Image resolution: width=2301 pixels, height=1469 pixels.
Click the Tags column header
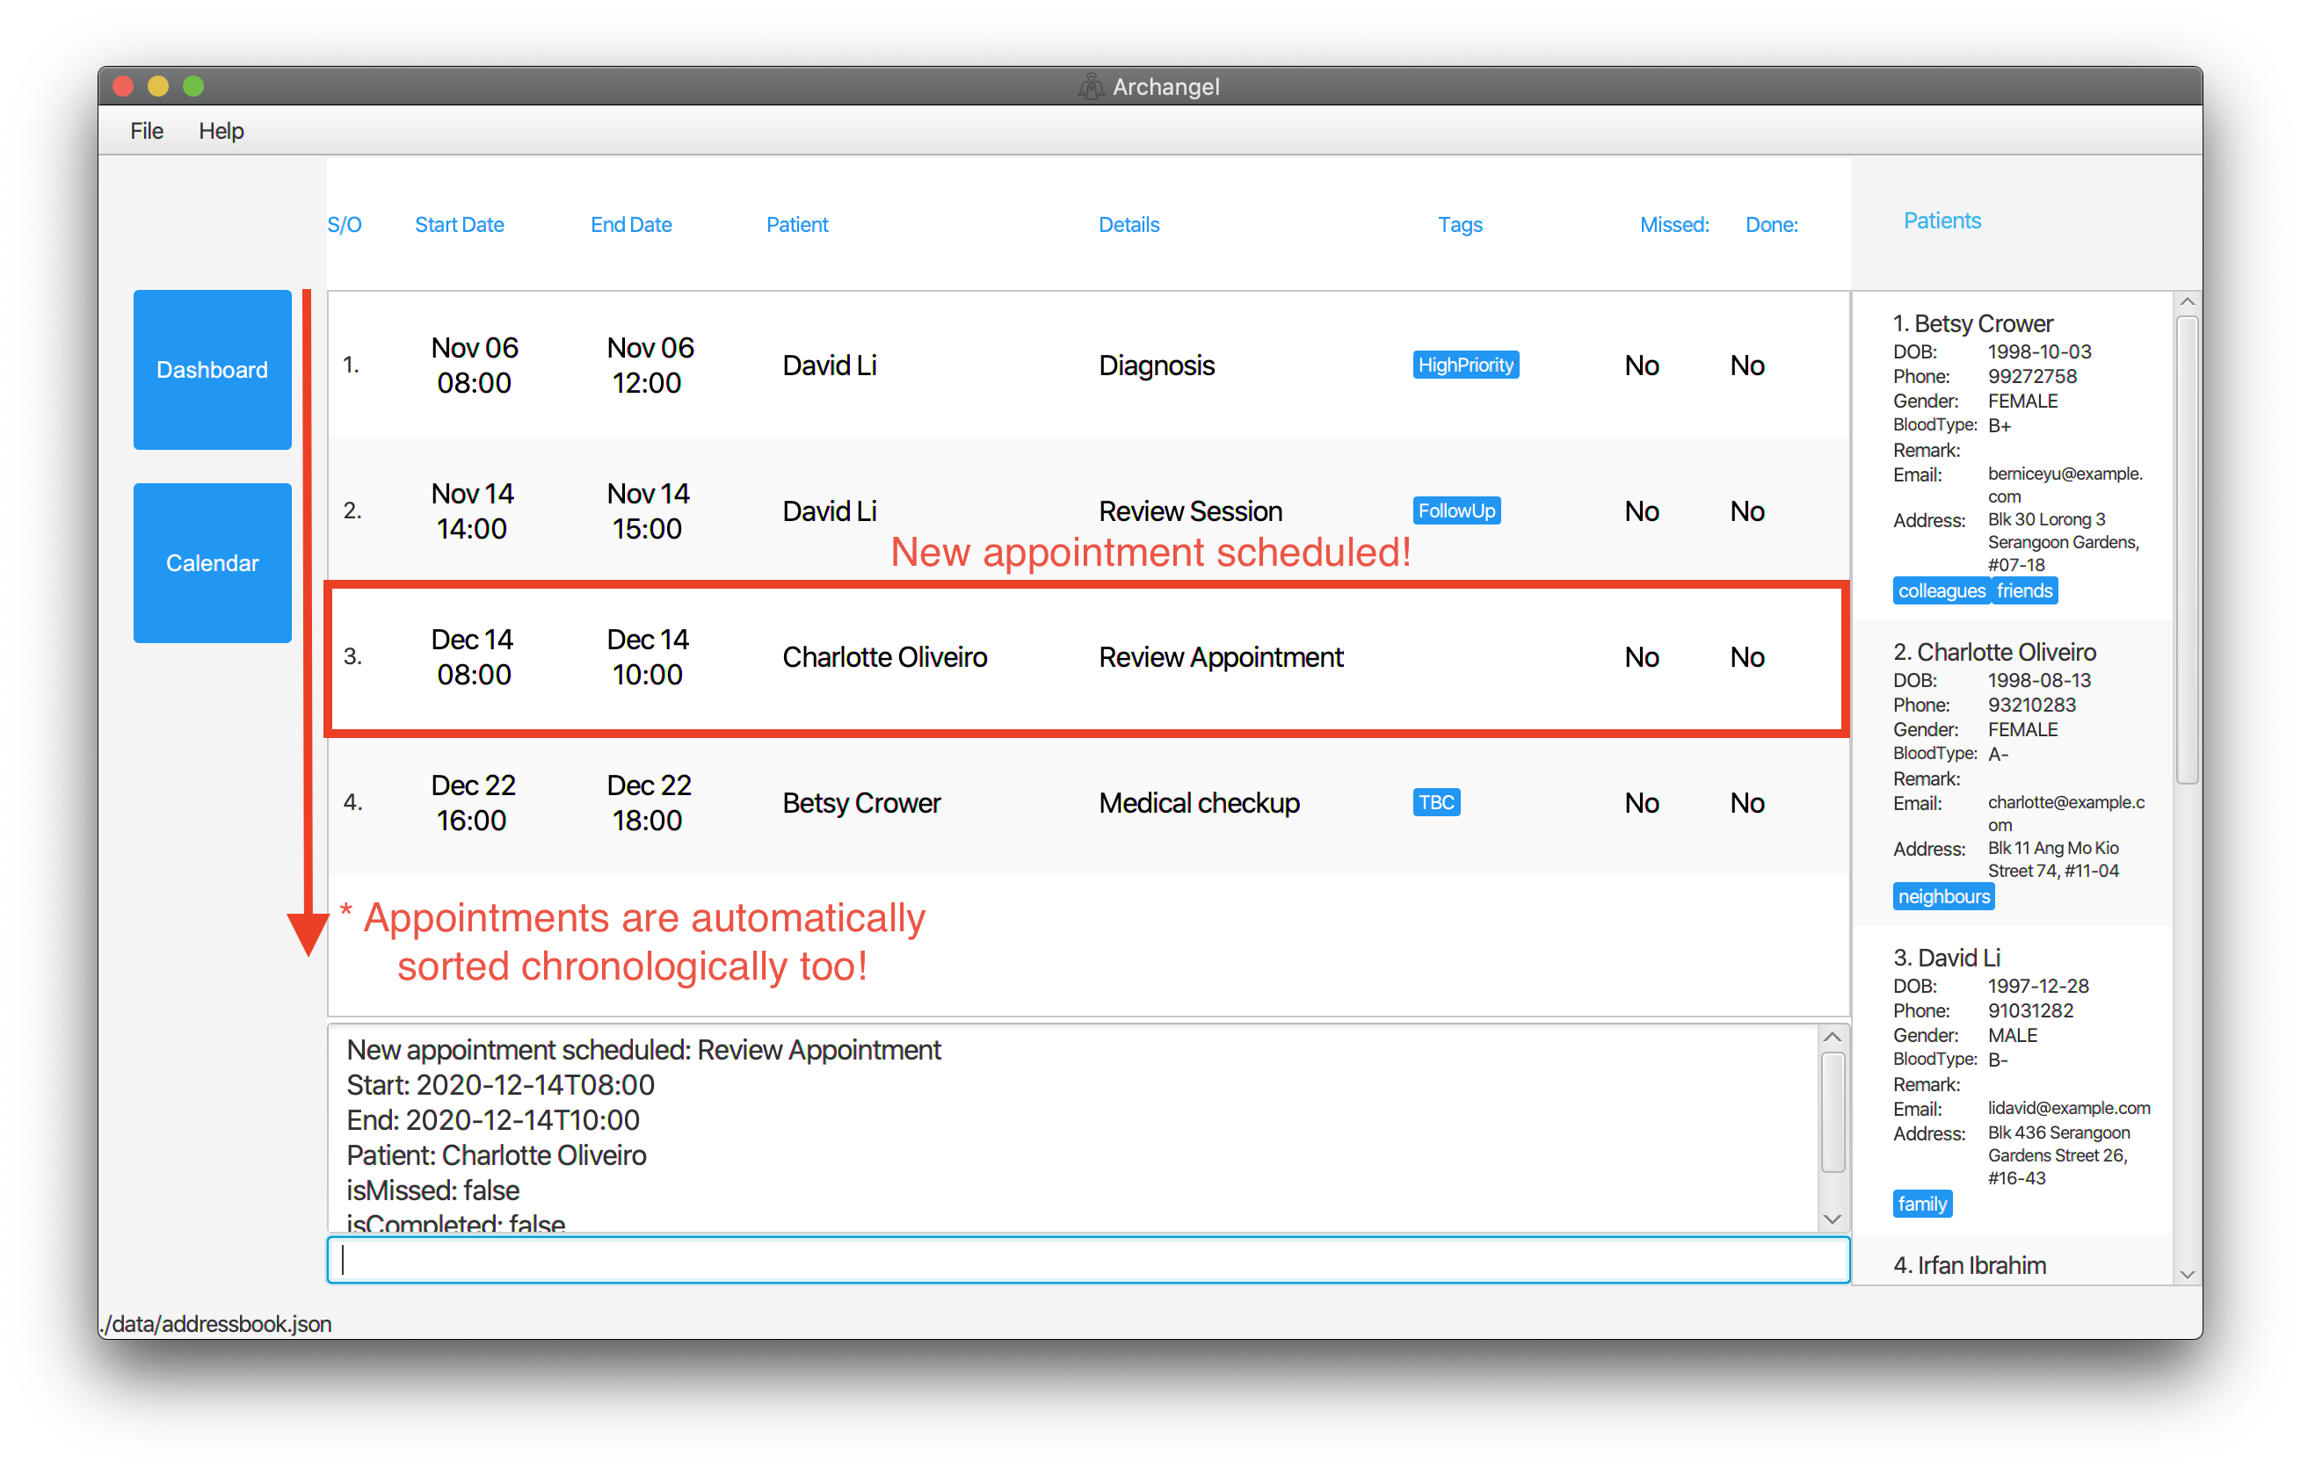click(x=1460, y=224)
